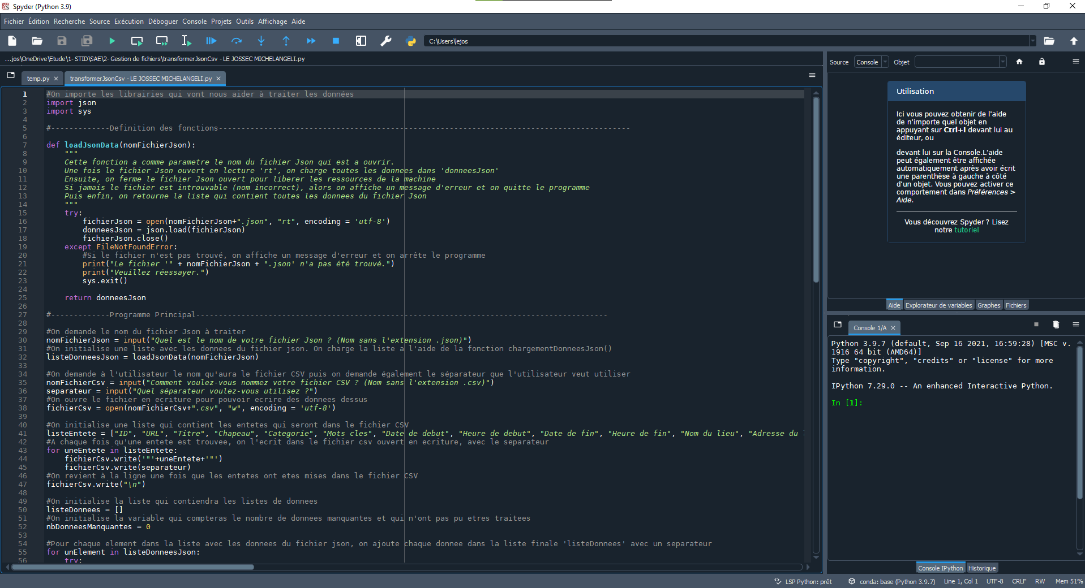Open the Spyder tutoriel link
This screenshot has height=588, width=1085.
967,230
